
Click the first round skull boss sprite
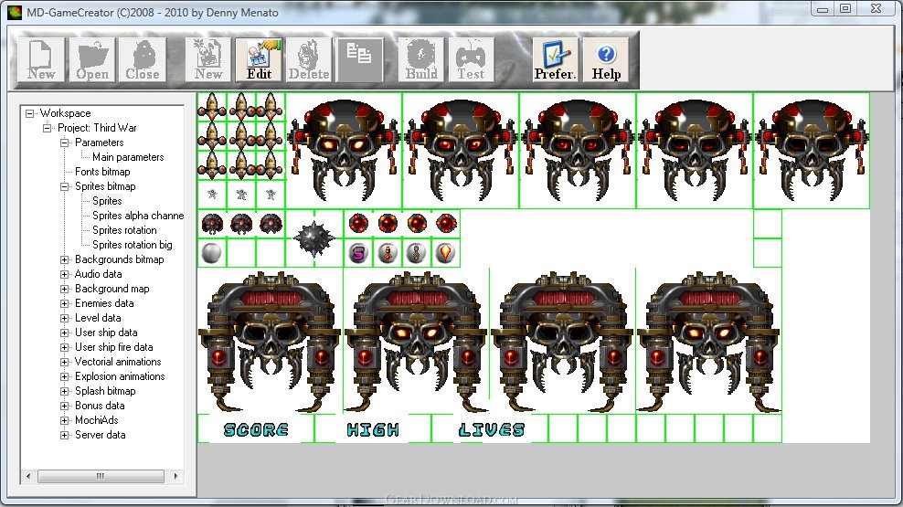[x=344, y=150]
